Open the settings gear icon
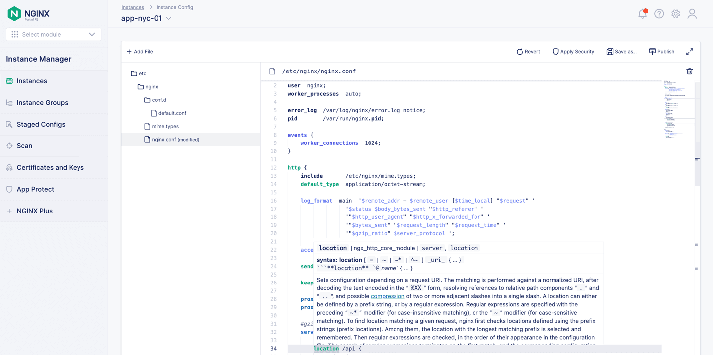Viewport: 713px width, 355px height. tap(675, 14)
